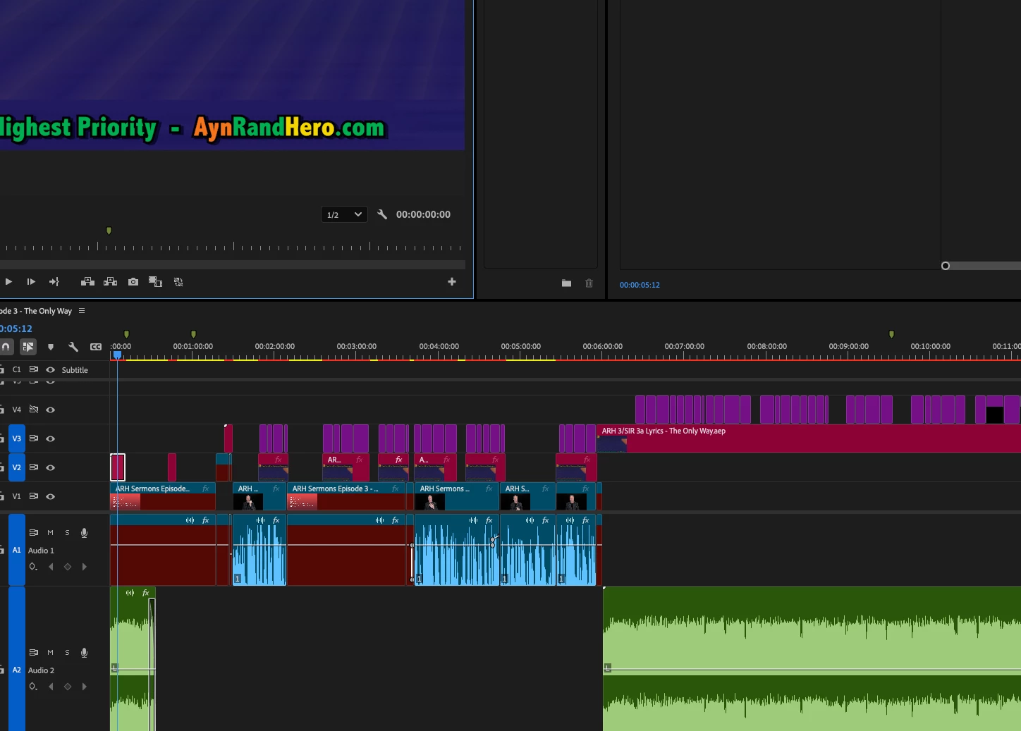Toggle Linked Selection button
Screen dimensions: 1021x731
click(28, 346)
